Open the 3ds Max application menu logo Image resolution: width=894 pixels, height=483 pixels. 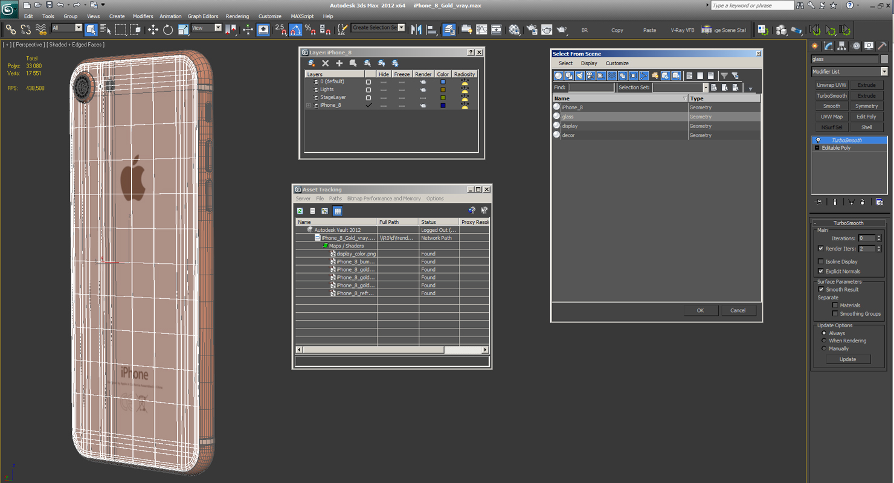pyautogui.click(x=9, y=8)
